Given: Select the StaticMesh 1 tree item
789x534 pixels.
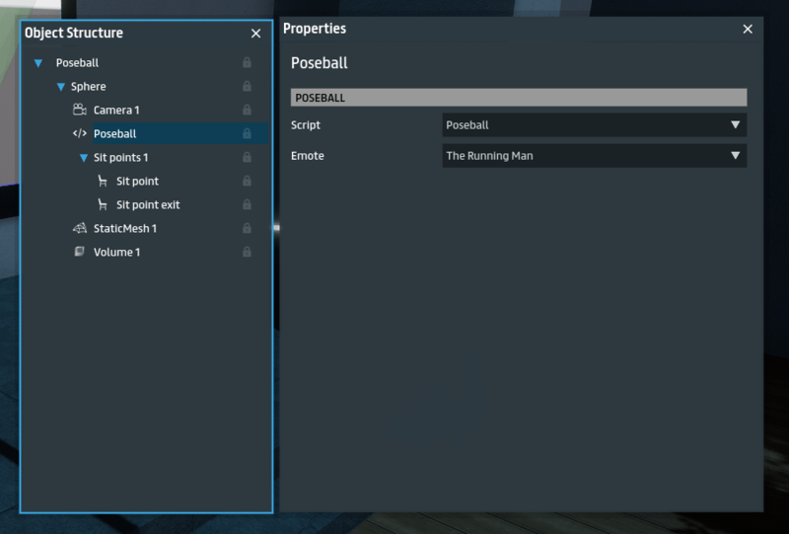Looking at the screenshot, I should click(125, 228).
